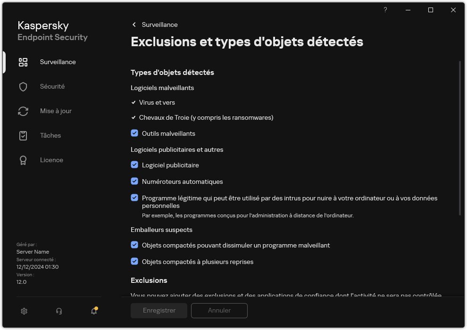
Task: Maximize the Kaspersky window
Action: (x=430, y=10)
